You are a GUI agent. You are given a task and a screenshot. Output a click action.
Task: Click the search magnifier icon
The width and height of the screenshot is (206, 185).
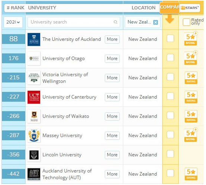pos(116,22)
